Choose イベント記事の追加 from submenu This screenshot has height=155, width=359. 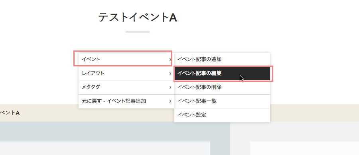point(222,59)
